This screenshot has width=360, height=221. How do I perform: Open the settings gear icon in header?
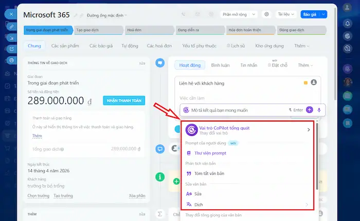(x=266, y=14)
